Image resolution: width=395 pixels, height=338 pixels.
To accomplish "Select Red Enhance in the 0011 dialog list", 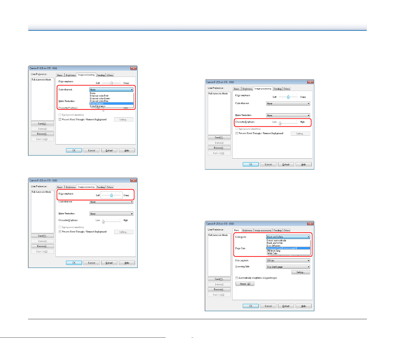I will [x=111, y=103].
